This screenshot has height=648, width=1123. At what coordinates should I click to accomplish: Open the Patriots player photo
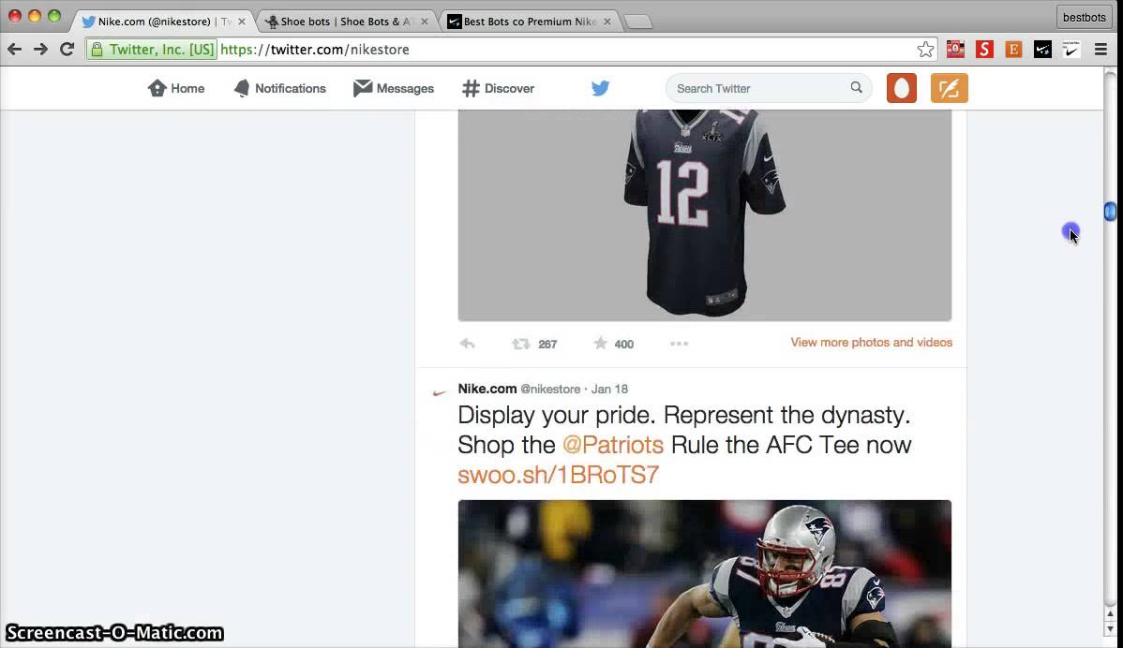click(705, 574)
